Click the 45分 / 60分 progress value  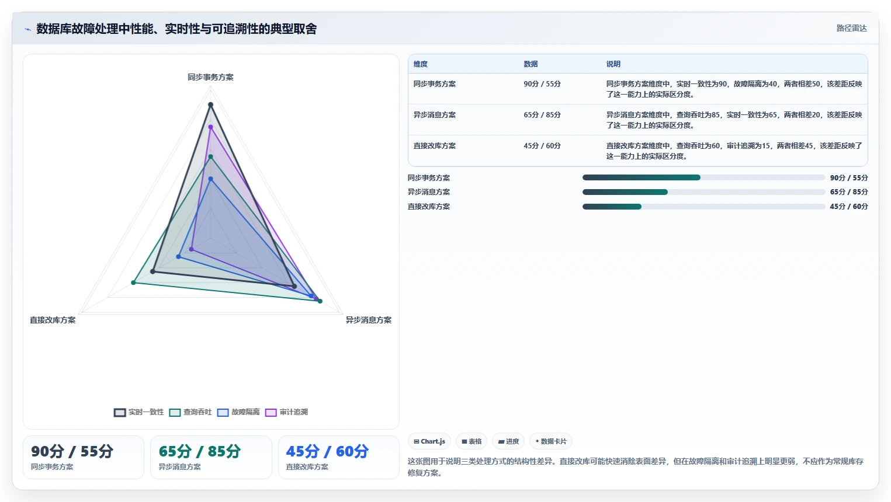(x=849, y=207)
